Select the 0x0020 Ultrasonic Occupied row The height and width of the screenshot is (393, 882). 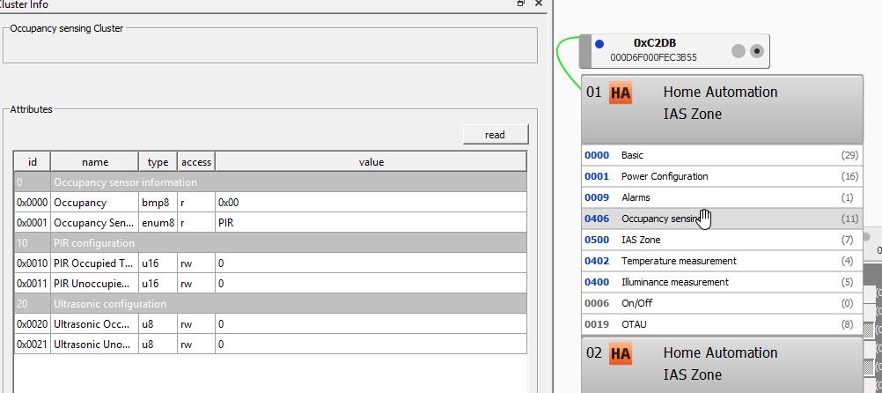[x=270, y=323]
